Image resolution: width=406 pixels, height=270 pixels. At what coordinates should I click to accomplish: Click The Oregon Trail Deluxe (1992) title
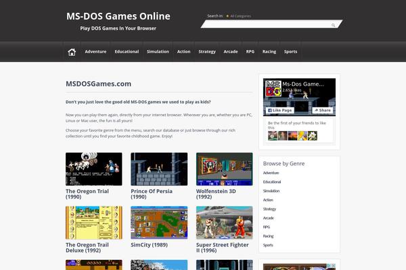coord(87,248)
